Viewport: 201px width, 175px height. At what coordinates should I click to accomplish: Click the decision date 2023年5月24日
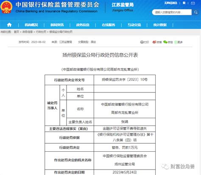(x=125, y=172)
